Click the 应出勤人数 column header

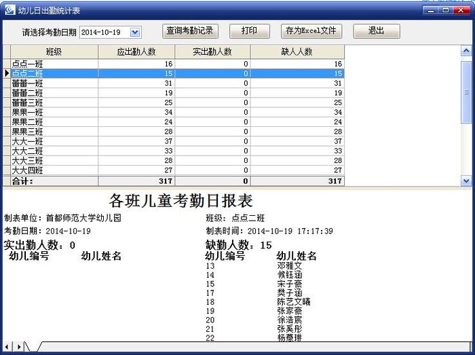(136, 52)
